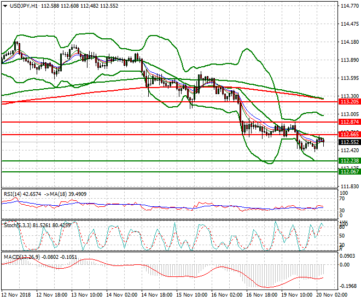This screenshot has width=361, height=301.
Task: Click the 14 Nov 18:00 time label
Action: [x=156, y=295]
